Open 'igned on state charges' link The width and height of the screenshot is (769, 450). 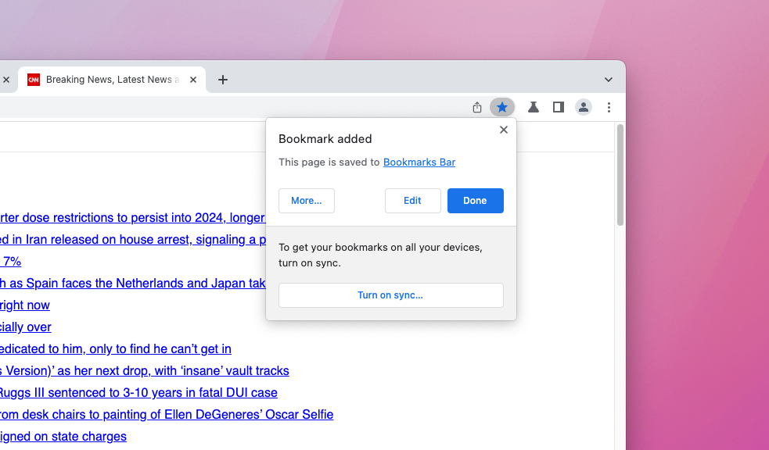(63, 436)
